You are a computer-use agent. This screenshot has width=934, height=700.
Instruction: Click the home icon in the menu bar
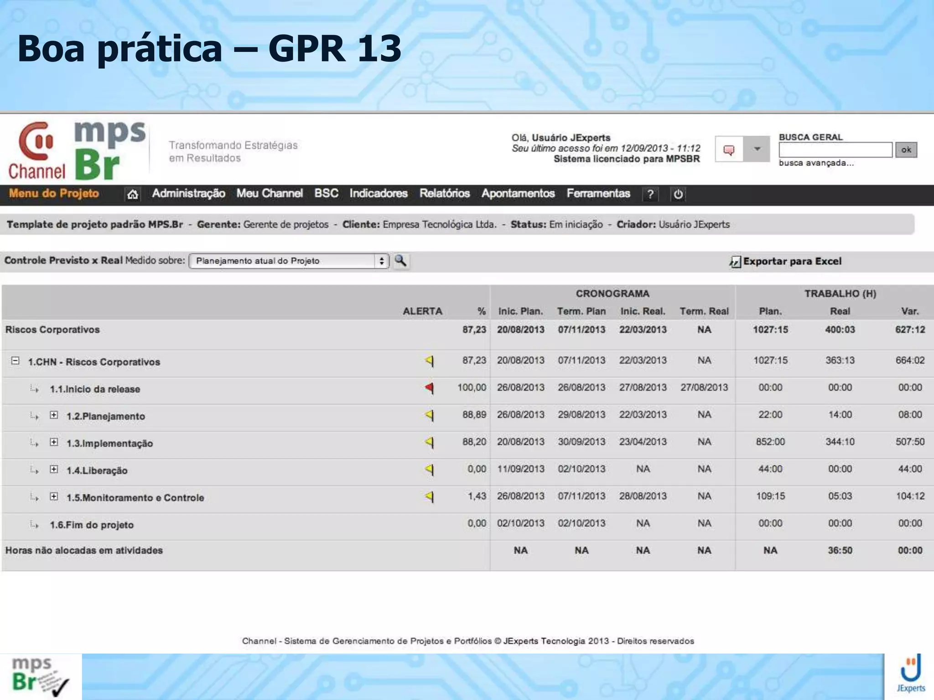(132, 195)
